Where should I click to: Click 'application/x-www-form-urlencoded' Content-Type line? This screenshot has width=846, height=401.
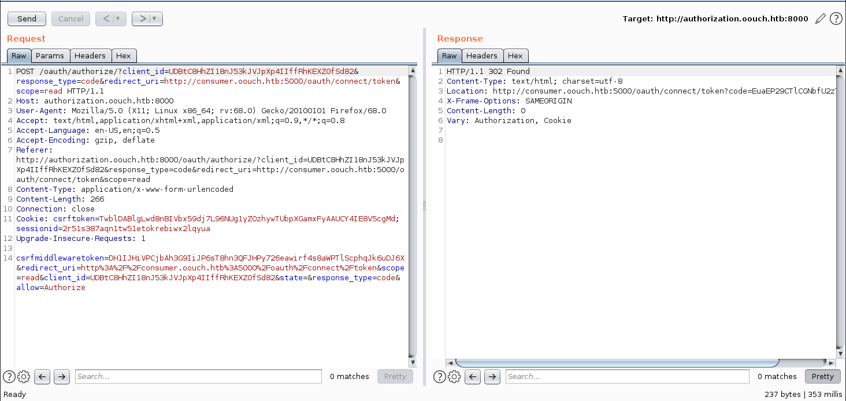coord(125,189)
